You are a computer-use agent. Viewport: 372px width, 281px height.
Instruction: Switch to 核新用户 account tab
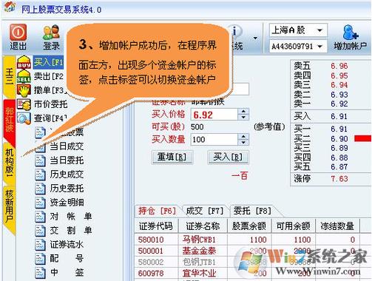(x=10, y=209)
